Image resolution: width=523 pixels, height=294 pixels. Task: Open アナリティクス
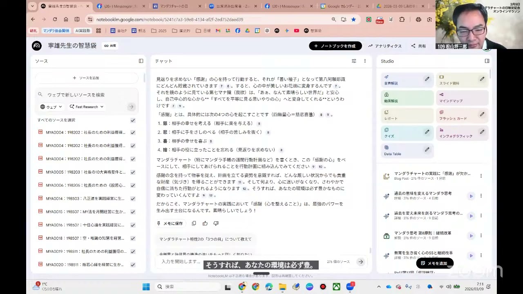(x=385, y=46)
